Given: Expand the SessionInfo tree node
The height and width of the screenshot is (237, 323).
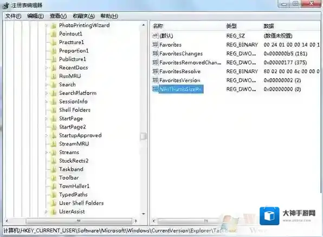Looking at the screenshot, I should pyautogui.click(x=47, y=101).
